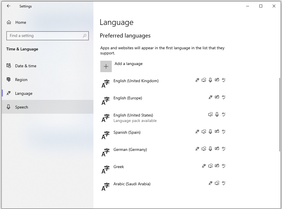Click text-to-speech icon for Spanish (Spain)

click(x=204, y=131)
